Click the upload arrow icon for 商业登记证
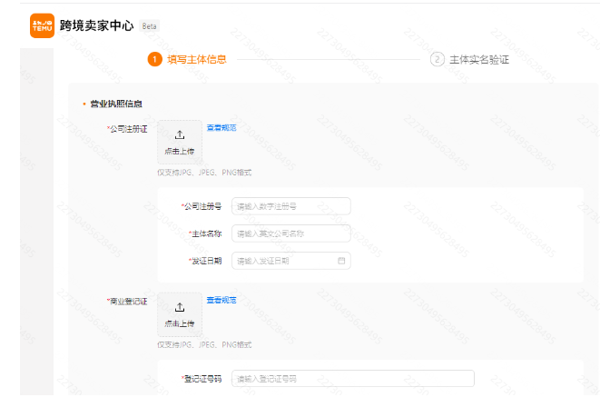 179,307
